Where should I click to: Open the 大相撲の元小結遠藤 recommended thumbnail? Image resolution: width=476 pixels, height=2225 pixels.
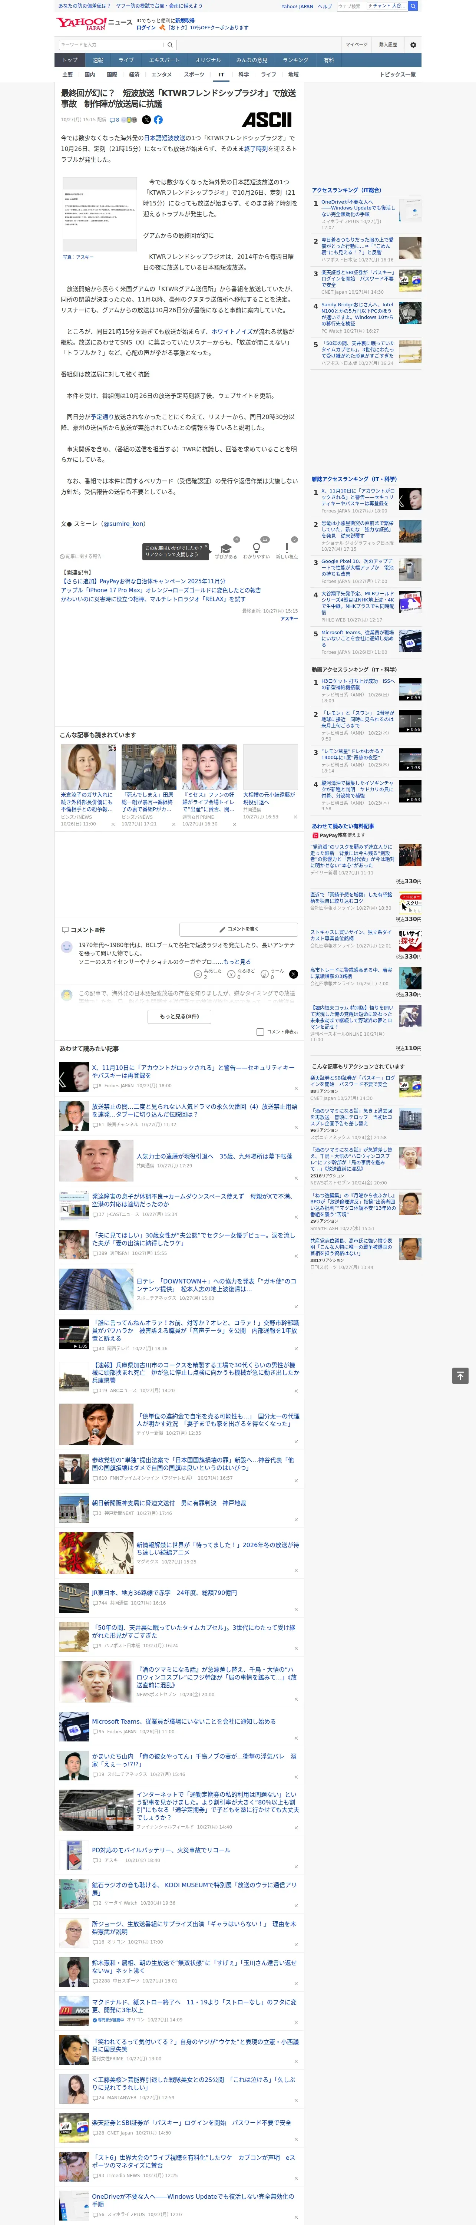point(270,767)
